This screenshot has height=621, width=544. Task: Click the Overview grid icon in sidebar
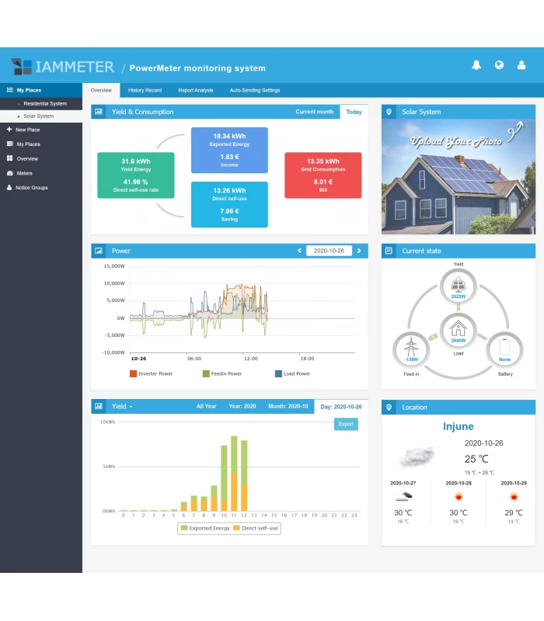[10, 158]
